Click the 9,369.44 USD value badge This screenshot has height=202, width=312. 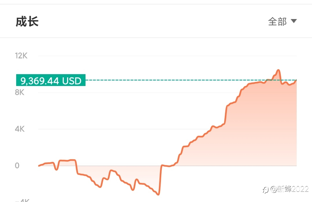pos(51,80)
